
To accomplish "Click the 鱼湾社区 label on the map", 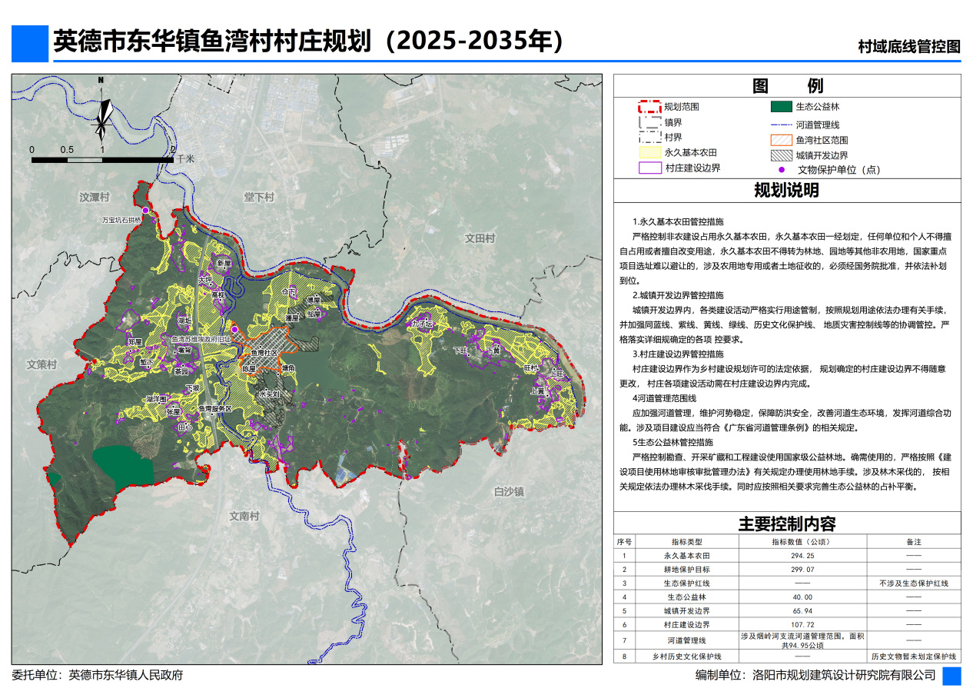I will (x=262, y=353).
